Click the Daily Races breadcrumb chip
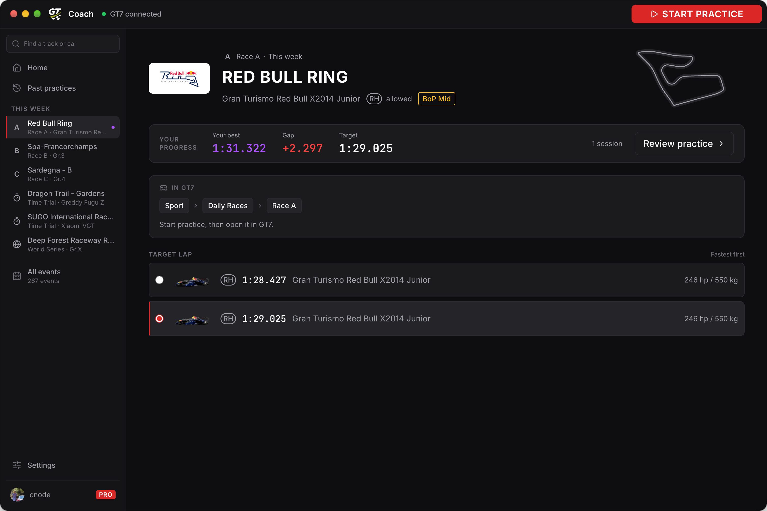The width and height of the screenshot is (767, 511). (228, 206)
